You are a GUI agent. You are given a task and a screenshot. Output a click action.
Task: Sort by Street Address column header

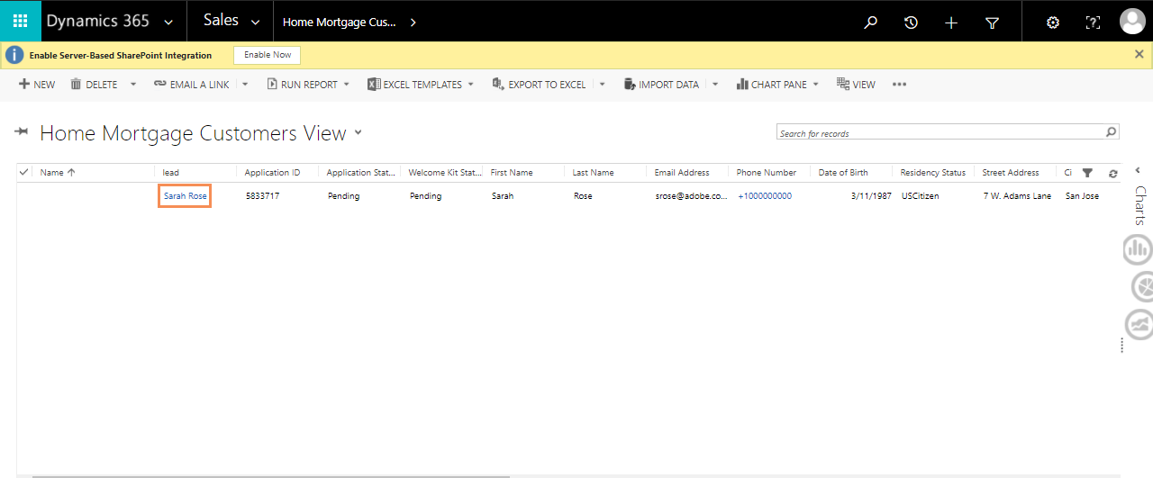(x=1011, y=172)
